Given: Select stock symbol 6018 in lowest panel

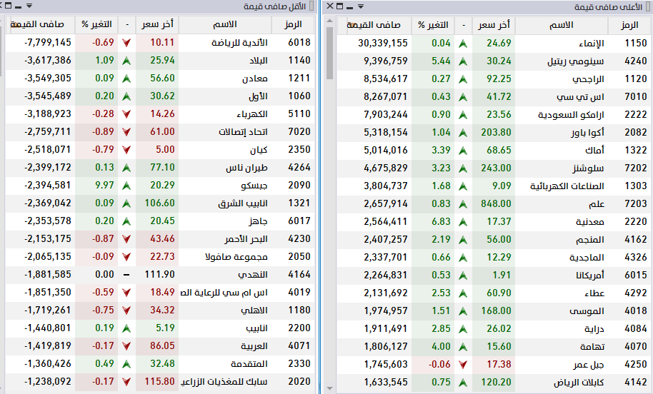Looking at the screenshot, I should (299, 42).
